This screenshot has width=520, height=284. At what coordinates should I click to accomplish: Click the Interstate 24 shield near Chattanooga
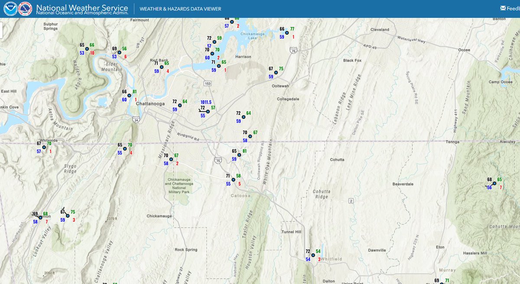pos(136,120)
